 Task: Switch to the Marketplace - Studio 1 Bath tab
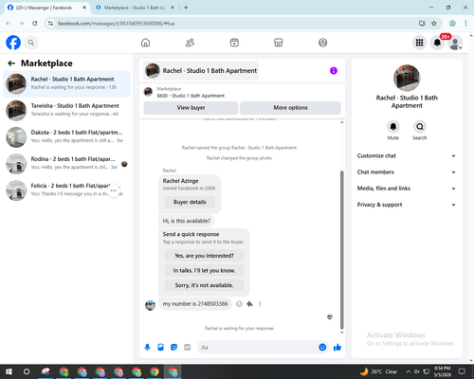tap(135, 8)
